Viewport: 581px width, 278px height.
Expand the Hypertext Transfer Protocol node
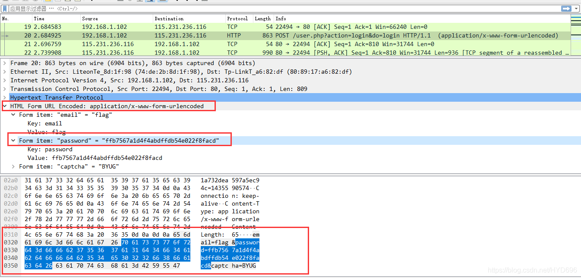point(5,97)
